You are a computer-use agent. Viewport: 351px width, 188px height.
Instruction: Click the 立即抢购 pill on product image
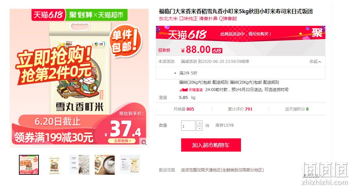pyautogui.click(x=122, y=141)
